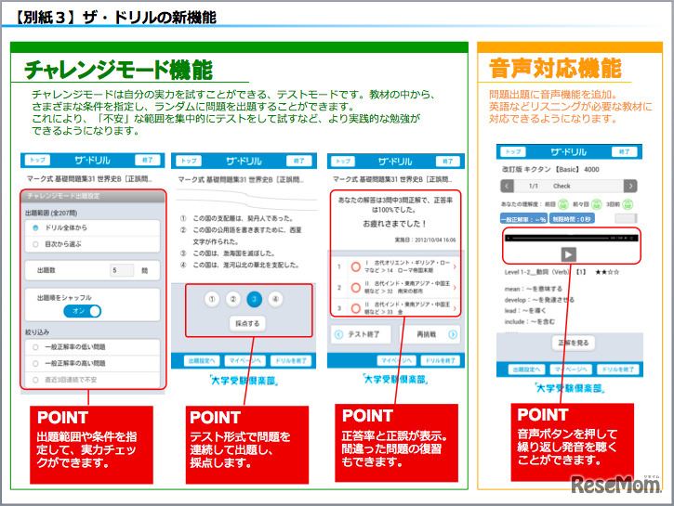Screen dimensions: 674x506
Task: Click the 3回前 green face icon
Action: (628, 204)
